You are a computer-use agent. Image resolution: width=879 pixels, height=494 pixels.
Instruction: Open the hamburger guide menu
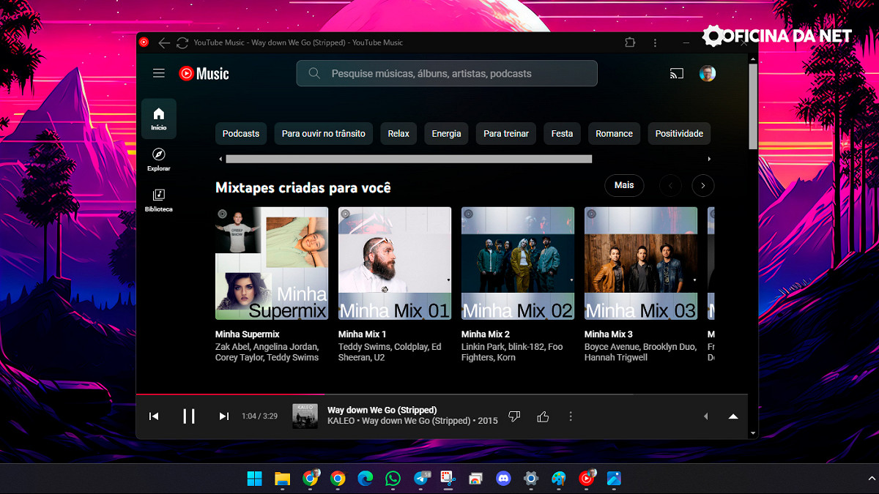(159, 73)
